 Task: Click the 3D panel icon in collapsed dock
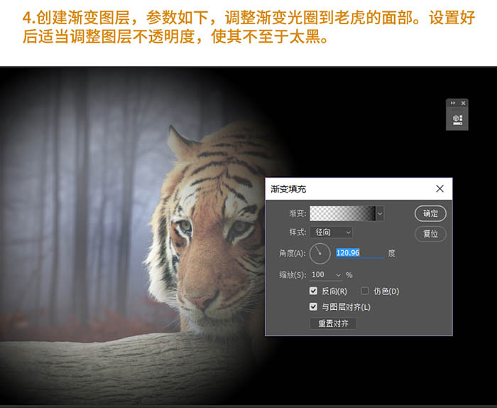click(x=457, y=119)
